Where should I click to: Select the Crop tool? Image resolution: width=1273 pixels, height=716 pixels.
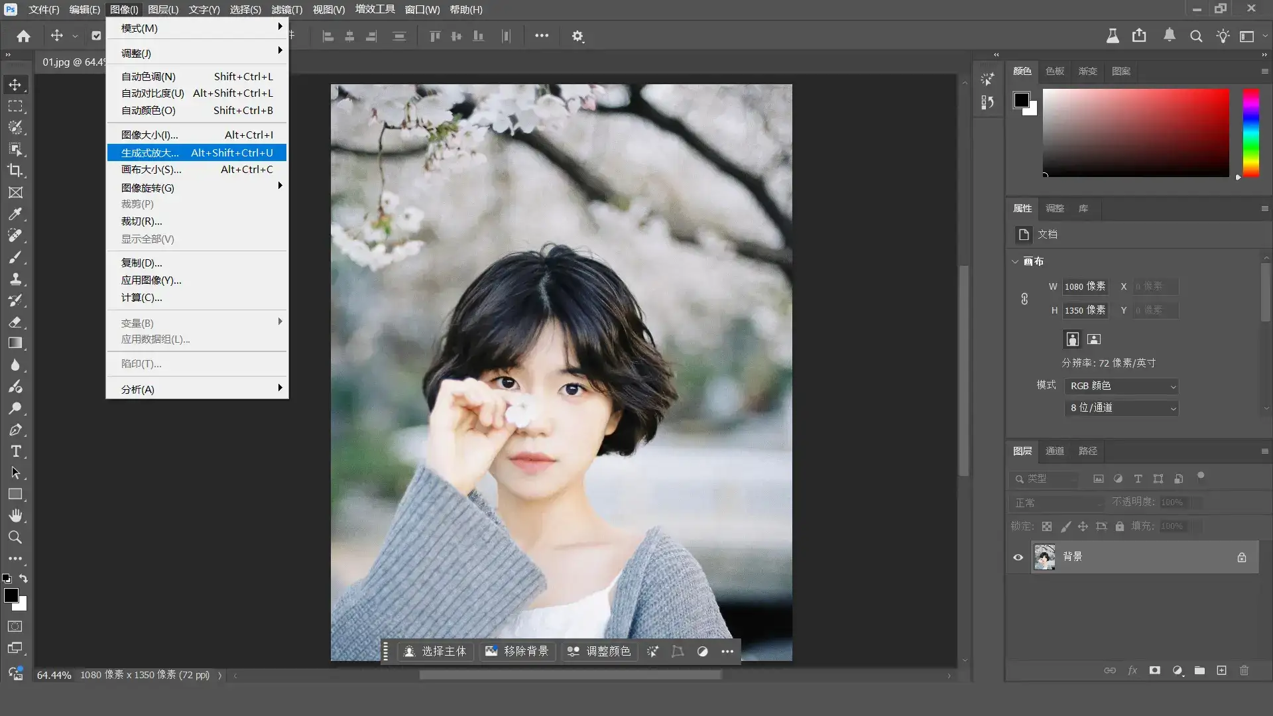tap(15, 170)
